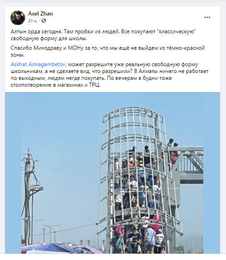Click the globe public audience icon
226x260 pixels.
coord(44,21)
